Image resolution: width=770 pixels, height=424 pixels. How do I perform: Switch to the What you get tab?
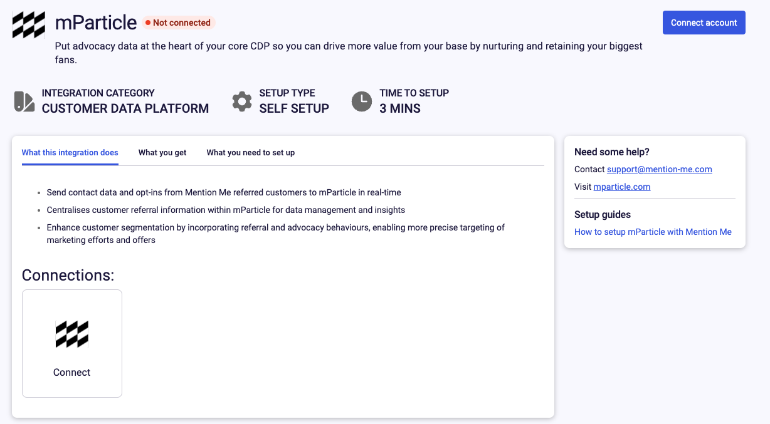point(162,153)
